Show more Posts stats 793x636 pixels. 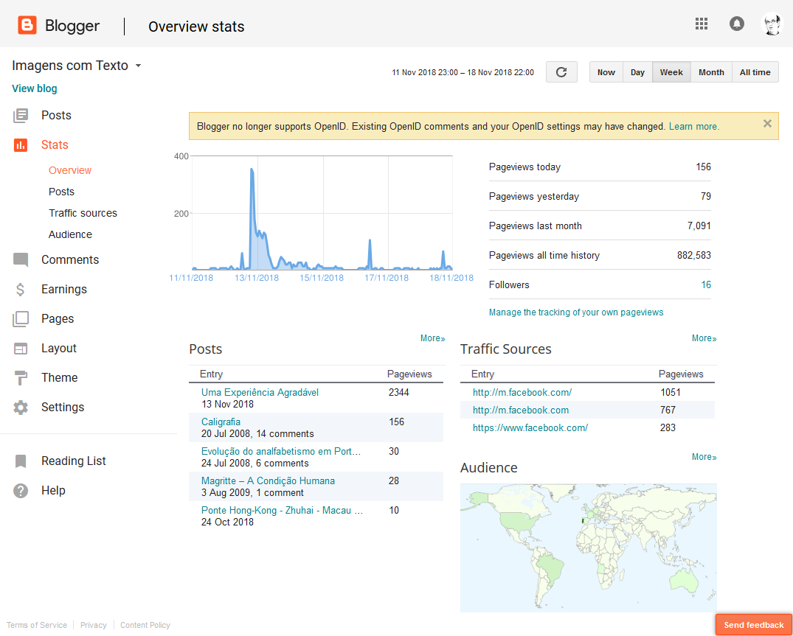pos(432,338)
